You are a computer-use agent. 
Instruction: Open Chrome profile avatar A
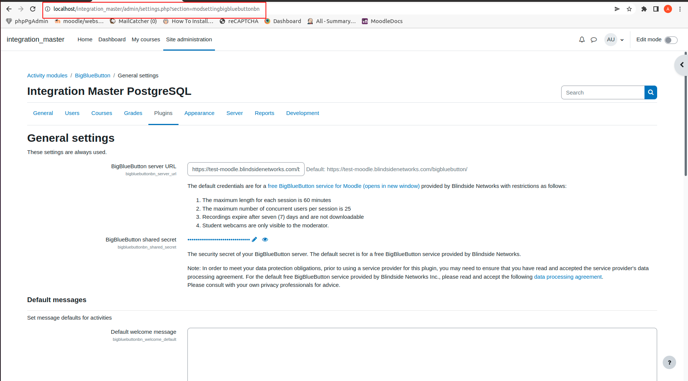pyautogui.click(x=668, y=9)
